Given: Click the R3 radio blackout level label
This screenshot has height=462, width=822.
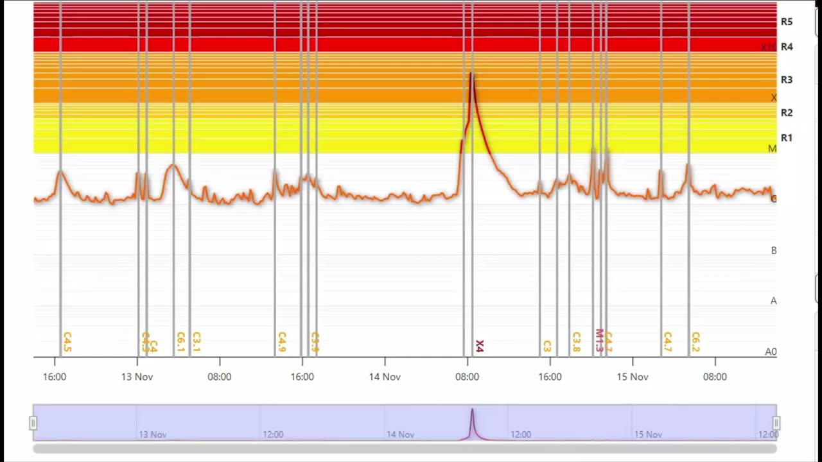Looking at the screenshot, I should (787, 80).
